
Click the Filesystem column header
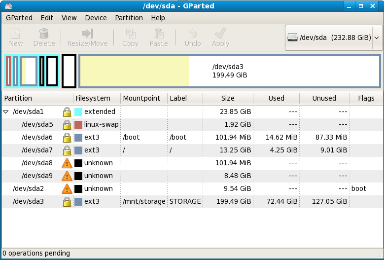point(97,99)
